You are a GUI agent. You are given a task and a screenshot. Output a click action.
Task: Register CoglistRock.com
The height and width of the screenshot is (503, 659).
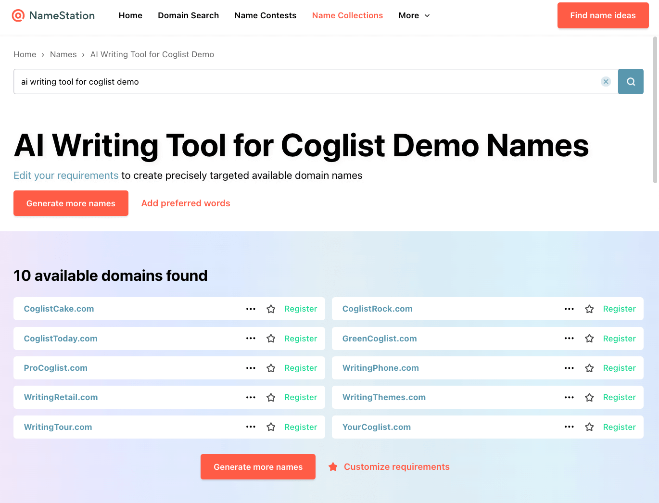click(x=620, y=309)
